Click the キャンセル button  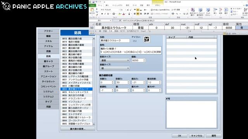pyautogui.click(x=196, y=136)
